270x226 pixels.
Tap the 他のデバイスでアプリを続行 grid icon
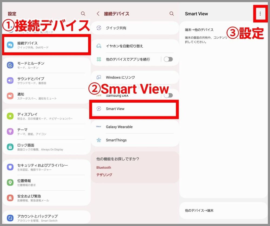[99, 59]
